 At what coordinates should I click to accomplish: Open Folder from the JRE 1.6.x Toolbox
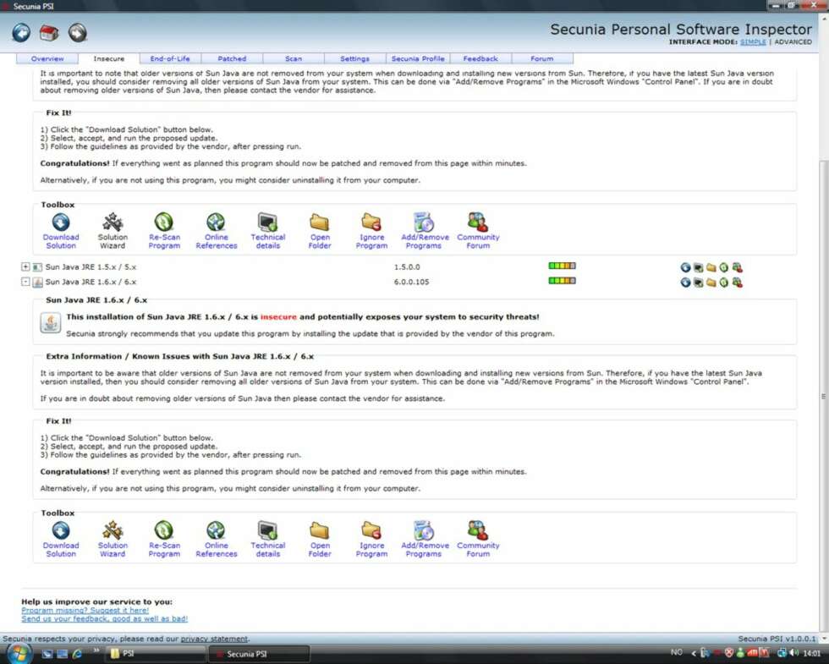click(x=320, y=540)
